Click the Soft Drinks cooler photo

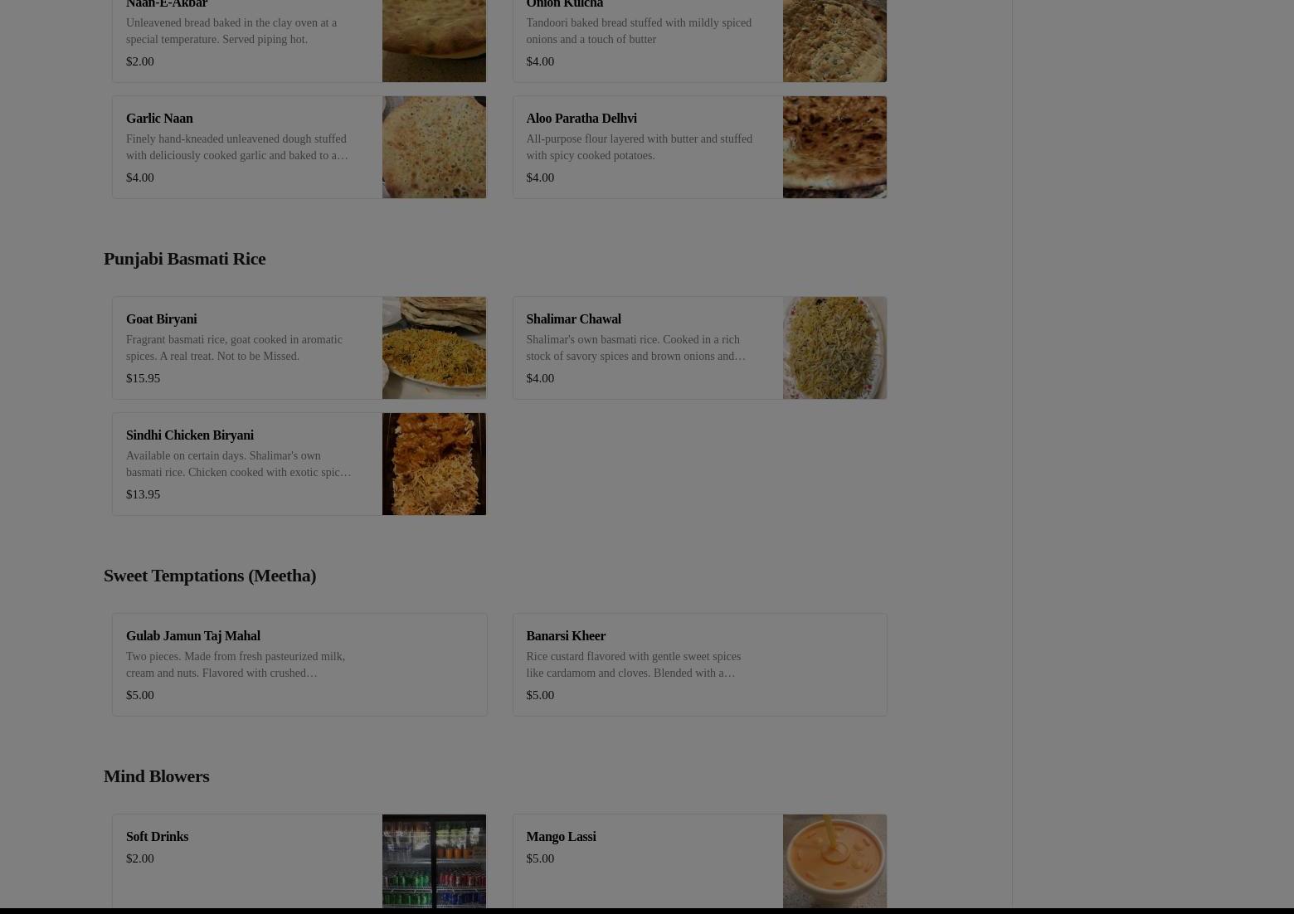pos(434,861)
